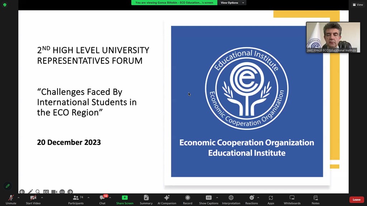Open Whiteboards
The image size is (367, 206).
click(292, 200)
